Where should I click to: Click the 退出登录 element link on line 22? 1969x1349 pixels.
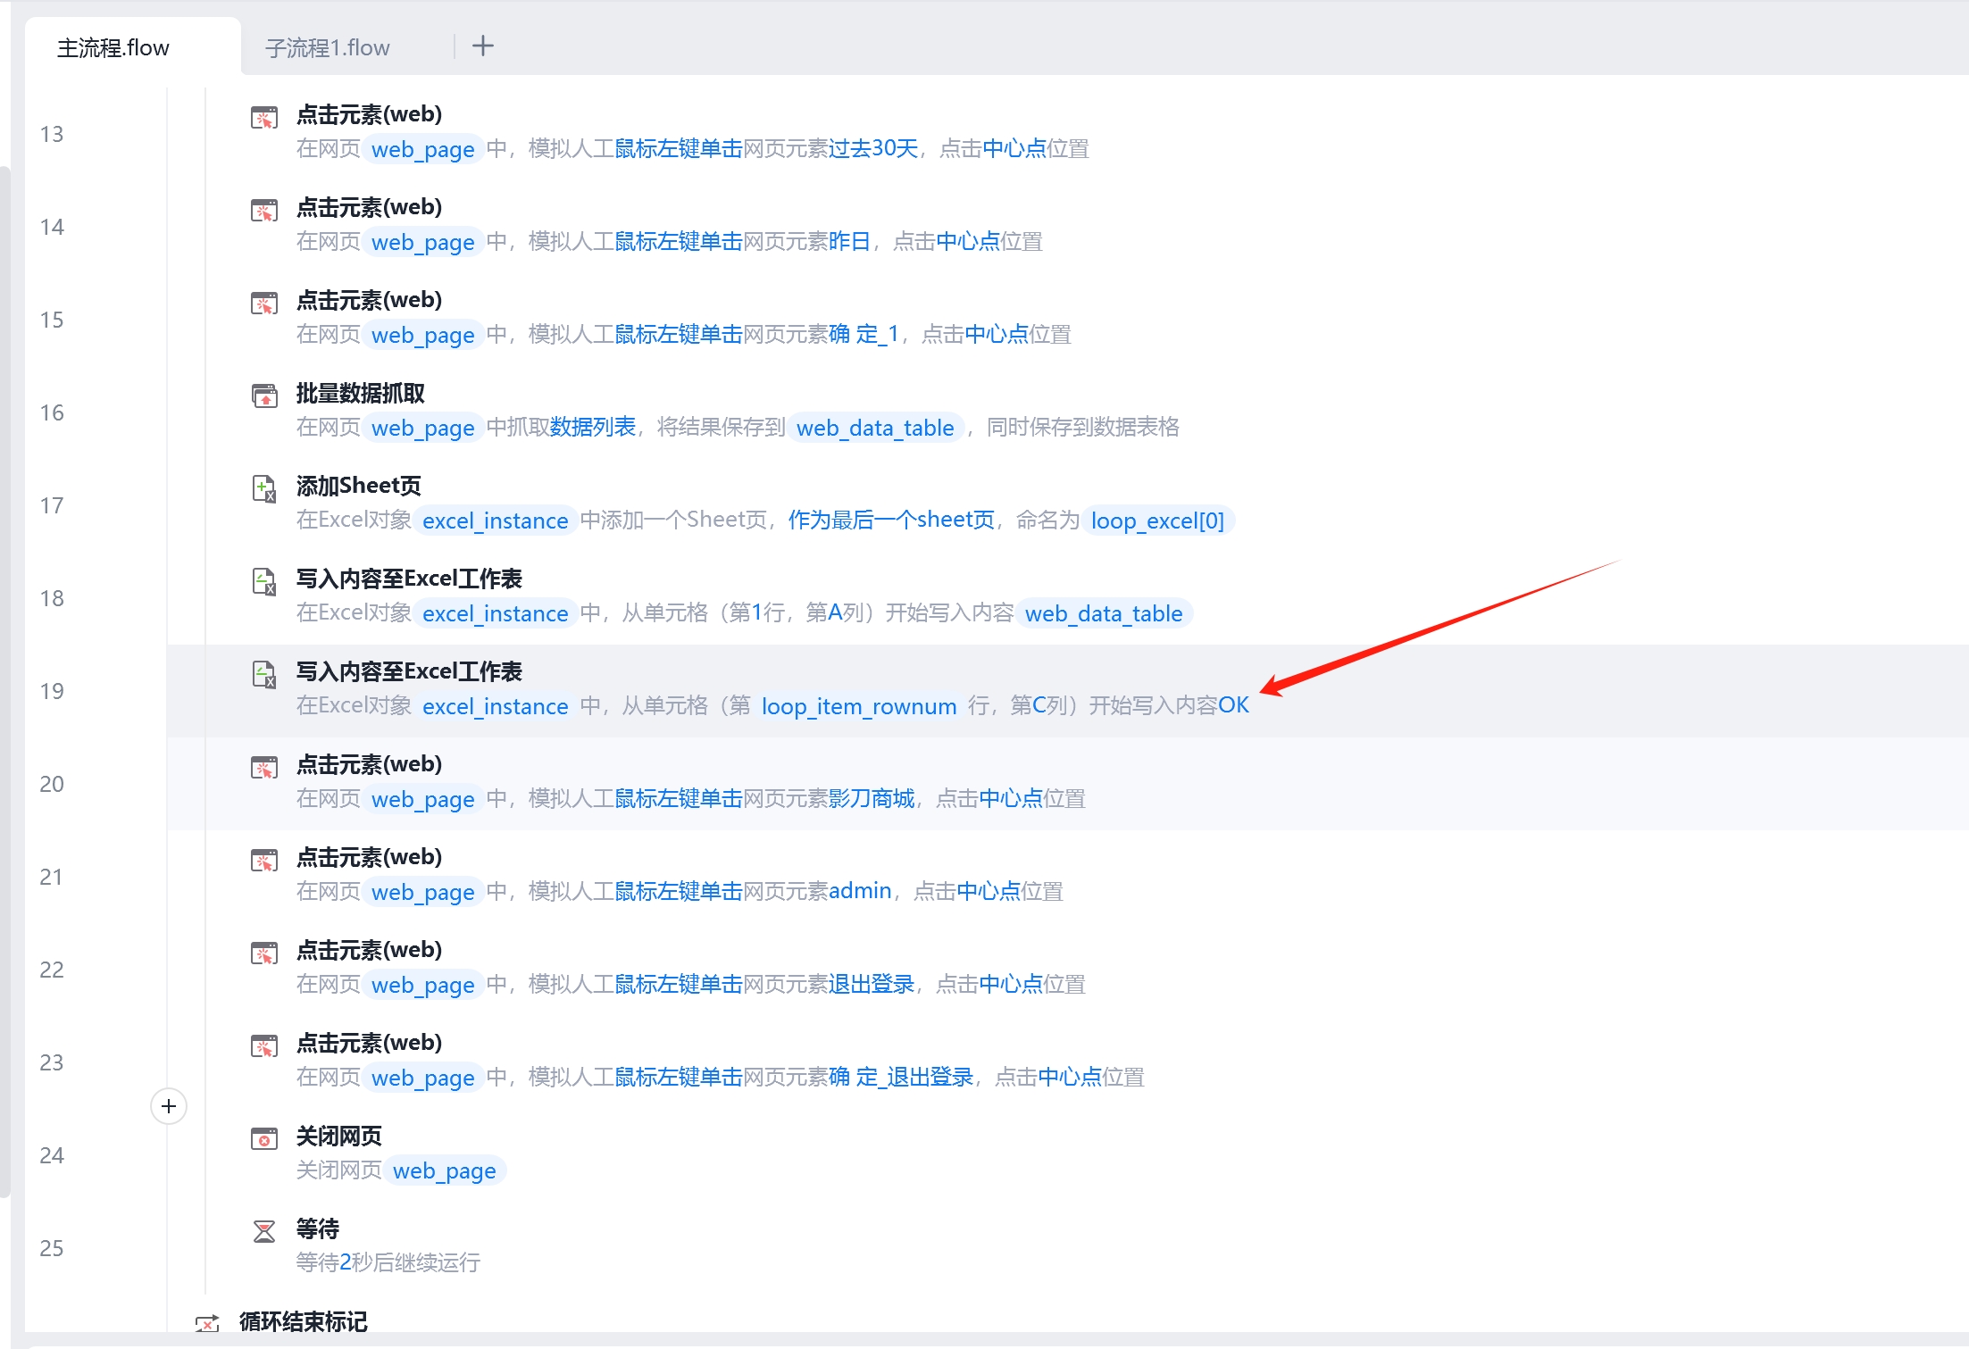point(871,984)
